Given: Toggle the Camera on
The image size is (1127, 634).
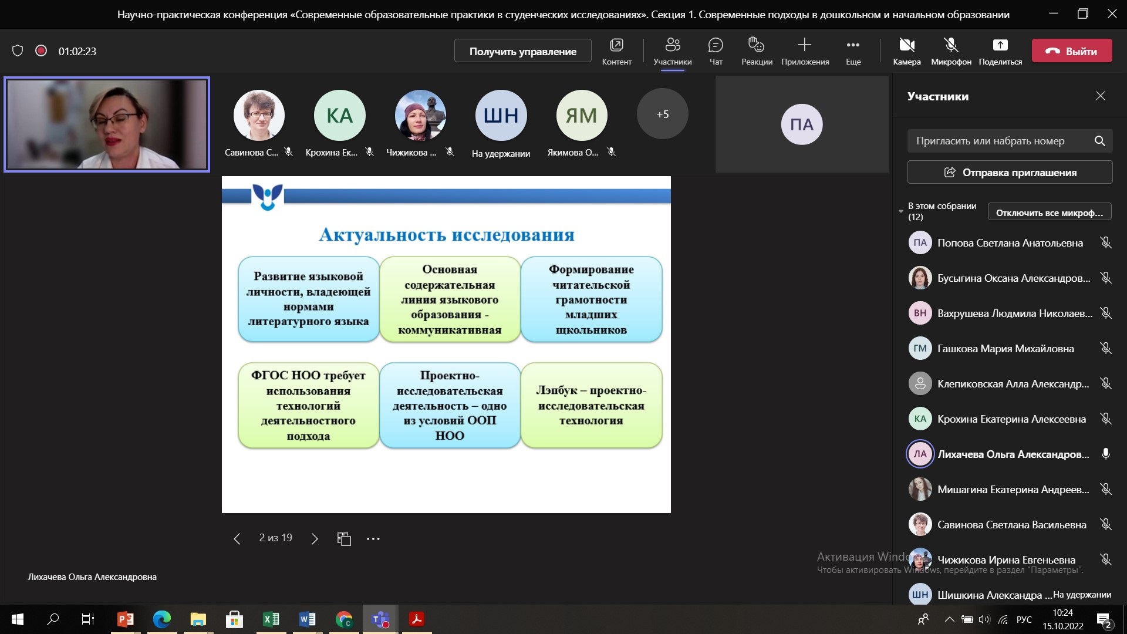Looking at the screenshot, I should (x=906, y=46).
